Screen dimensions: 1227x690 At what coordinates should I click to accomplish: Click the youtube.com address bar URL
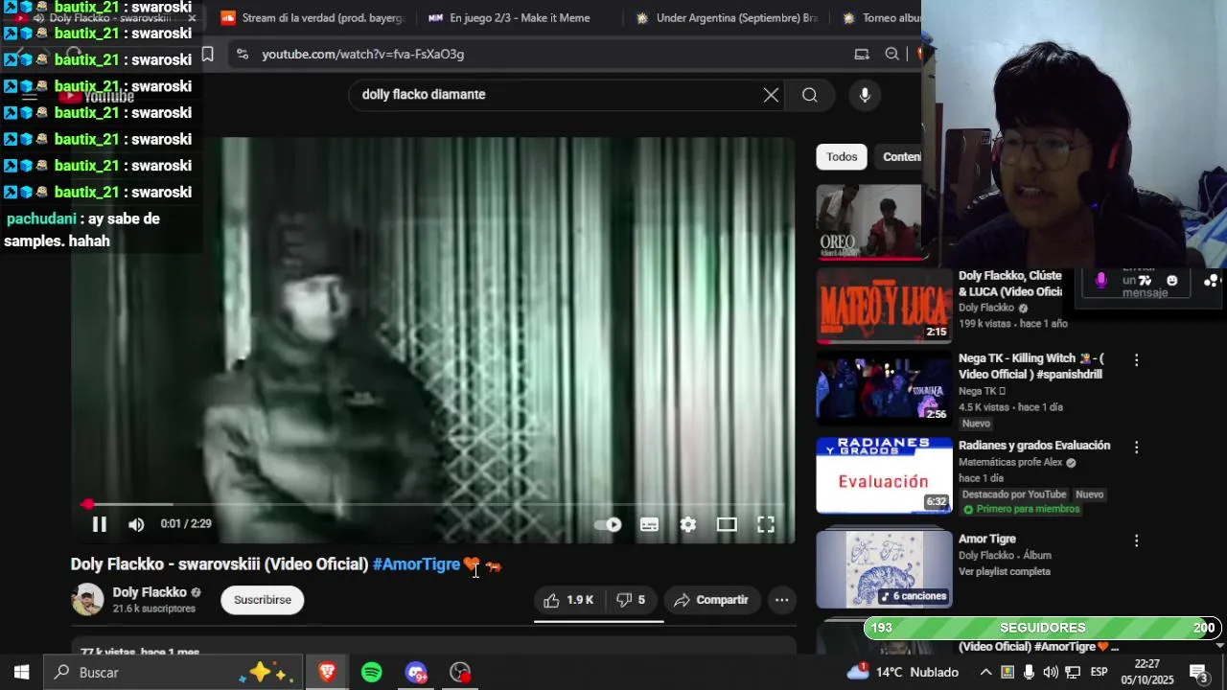(x=363, y=55)
